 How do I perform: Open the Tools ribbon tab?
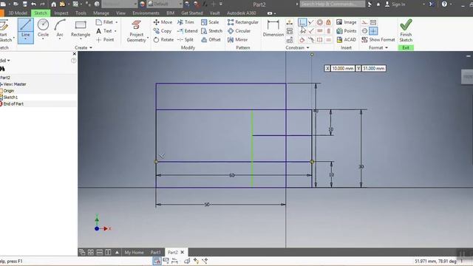pyautogui.click(x=81, y=13)
